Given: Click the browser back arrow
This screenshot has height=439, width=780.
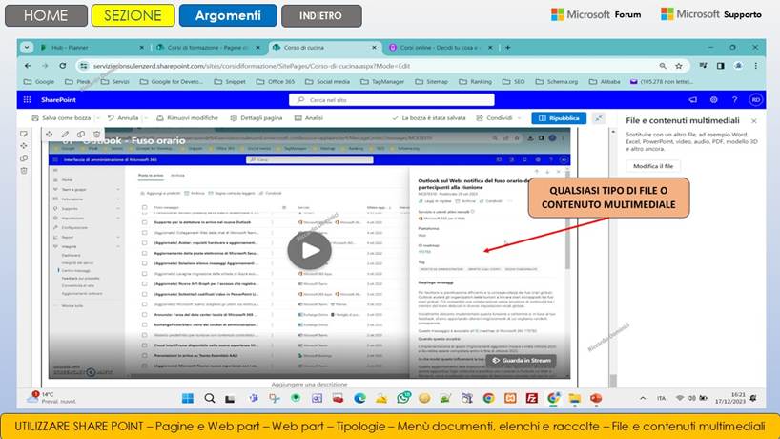Looking at the screenshot, I should (28, 66).
